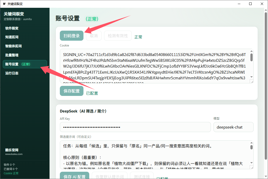Click the 定制联系微信: uumitu text

(x=18, y=19)
